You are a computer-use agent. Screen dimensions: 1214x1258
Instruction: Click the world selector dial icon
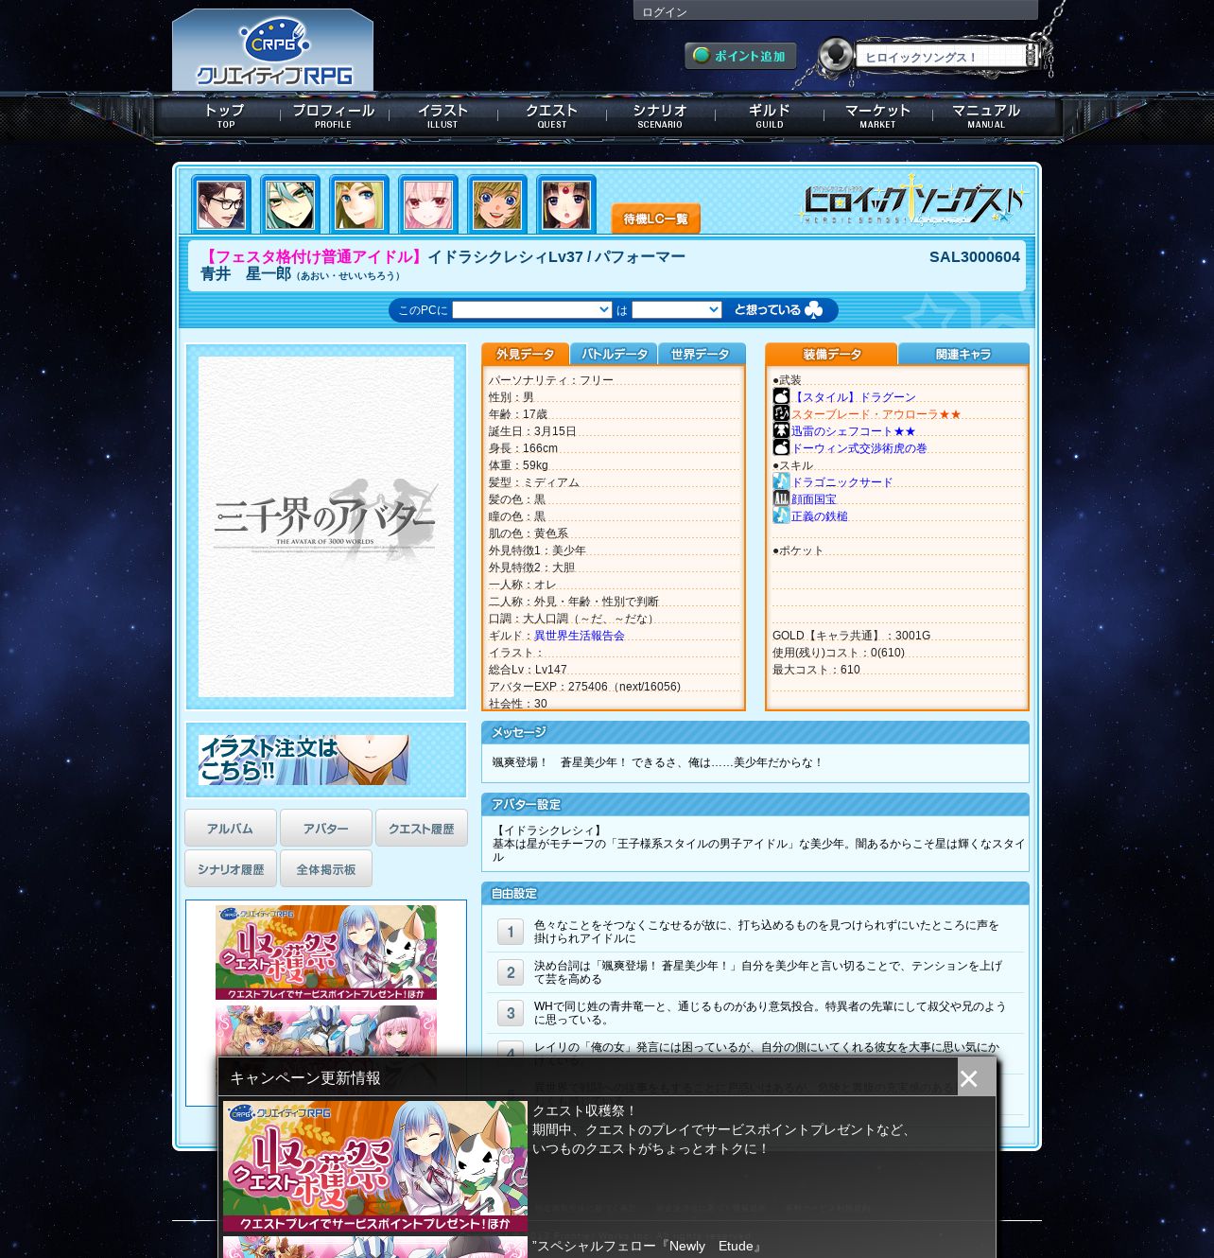[x=835, y=54]
